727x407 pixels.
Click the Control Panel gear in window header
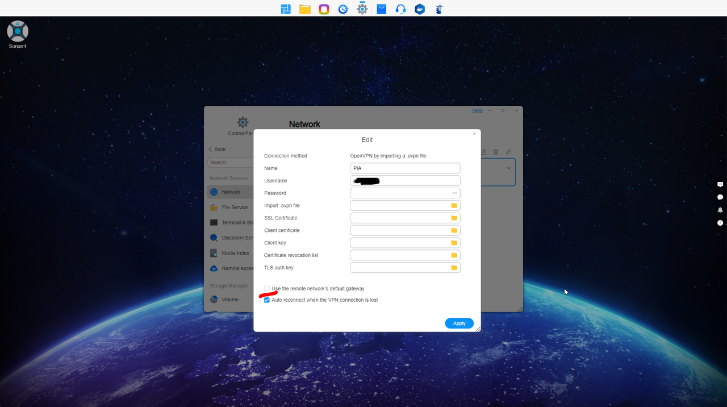coord(243,122)
